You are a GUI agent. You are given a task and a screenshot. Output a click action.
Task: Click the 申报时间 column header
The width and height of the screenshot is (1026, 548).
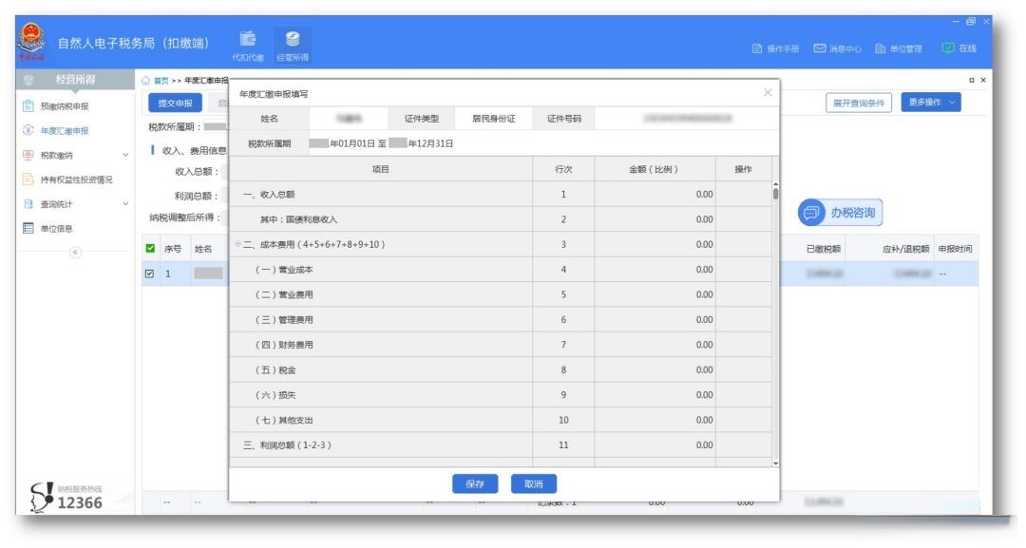[x=955, y=249]
